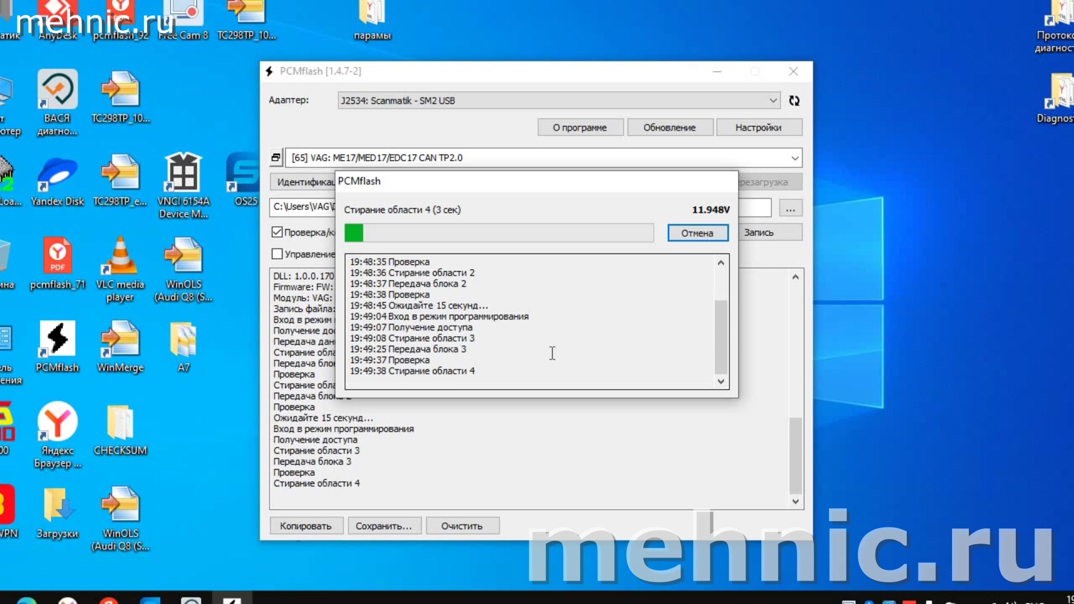Click log line '19:48:45 Ожидайте 15 секунд…'

coord(419,305)
